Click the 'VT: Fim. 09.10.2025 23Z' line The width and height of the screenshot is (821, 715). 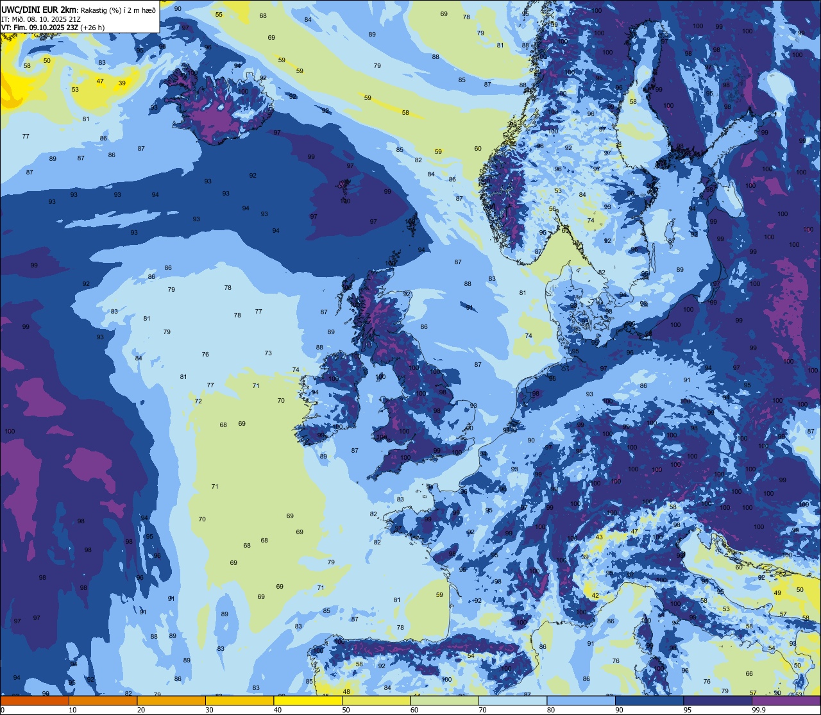[x=39, y=28]
